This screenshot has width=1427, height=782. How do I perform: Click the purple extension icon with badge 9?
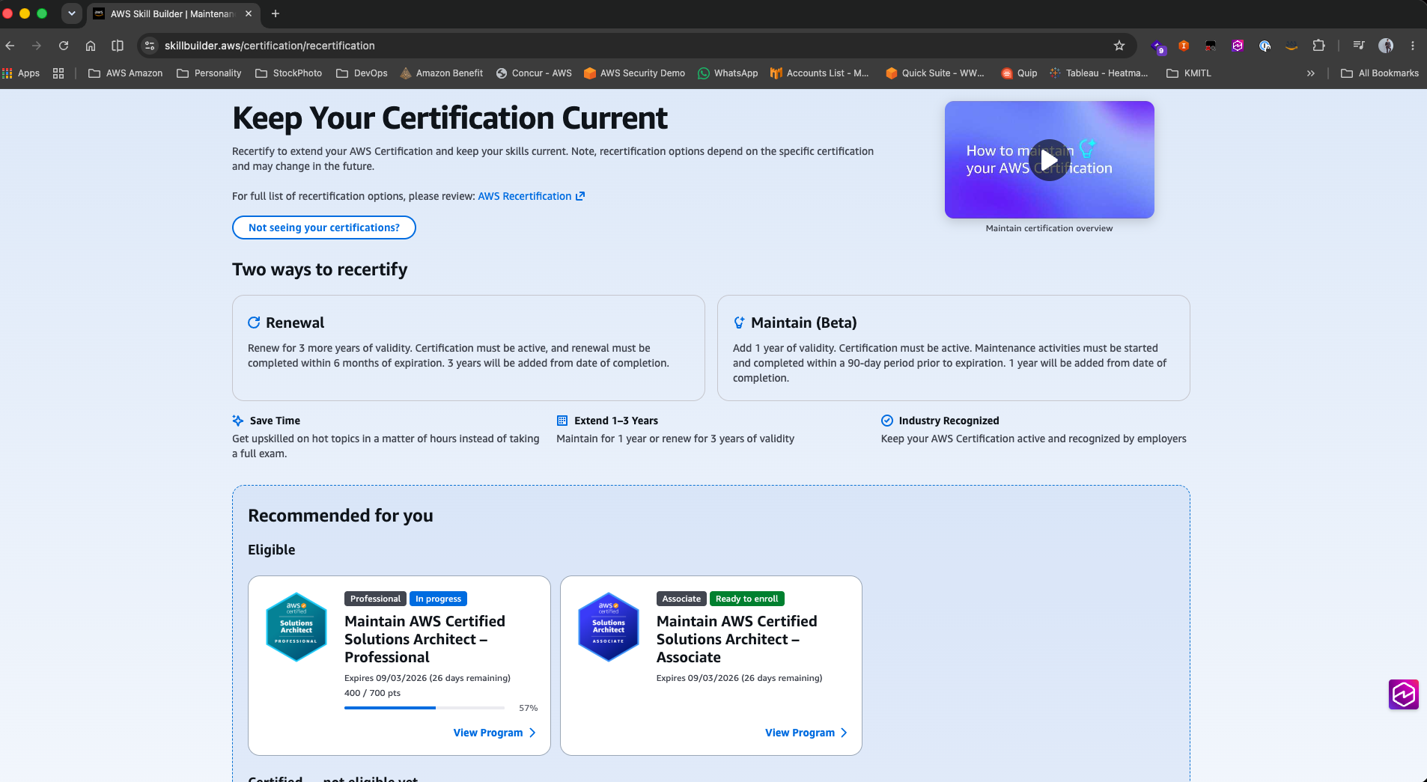(x=1158, y=47)
